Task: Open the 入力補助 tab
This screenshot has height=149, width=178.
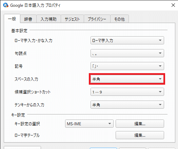Action: click(48, 19)
